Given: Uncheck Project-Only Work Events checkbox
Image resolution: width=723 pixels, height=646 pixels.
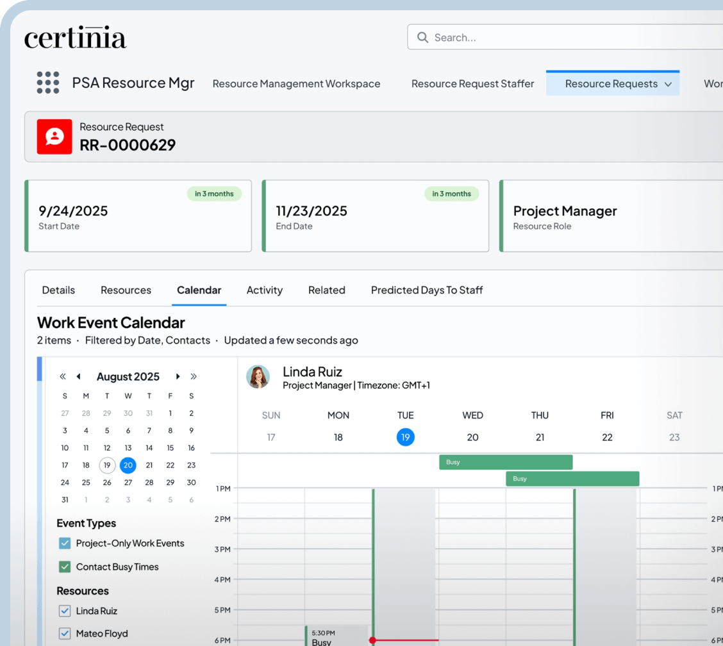Looking at the screenshot, I should pyautogui.click(x=65, y=543).
